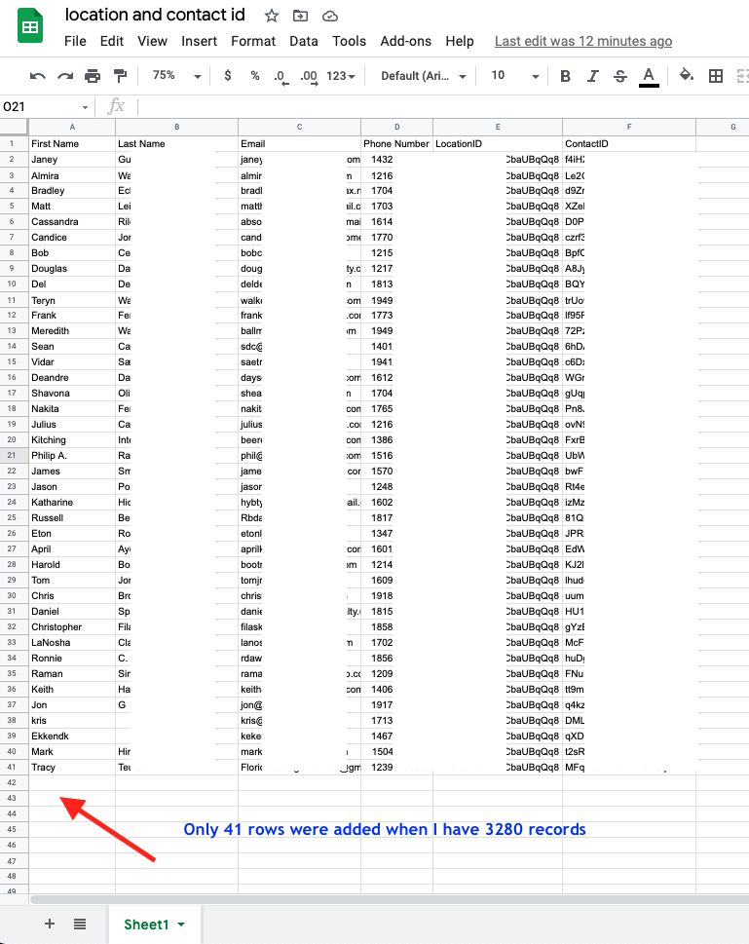Select the First Name header cell
This screenshot has height=944, width=749.
[72, 144]
